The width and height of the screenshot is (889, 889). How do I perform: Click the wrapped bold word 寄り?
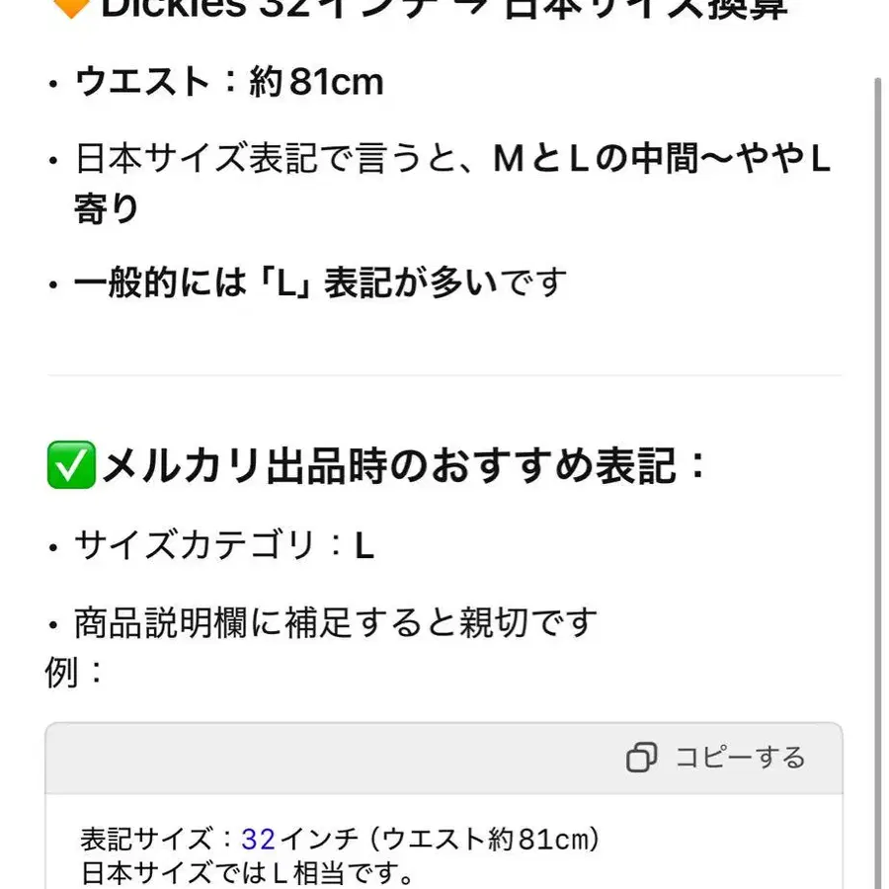[x=107, y=208]
